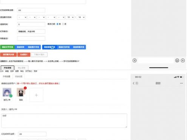Click the signal bars icon in phone status bar
Viewport: 187px width, 140px height.
pyautogui.click(x=175, y=77)
